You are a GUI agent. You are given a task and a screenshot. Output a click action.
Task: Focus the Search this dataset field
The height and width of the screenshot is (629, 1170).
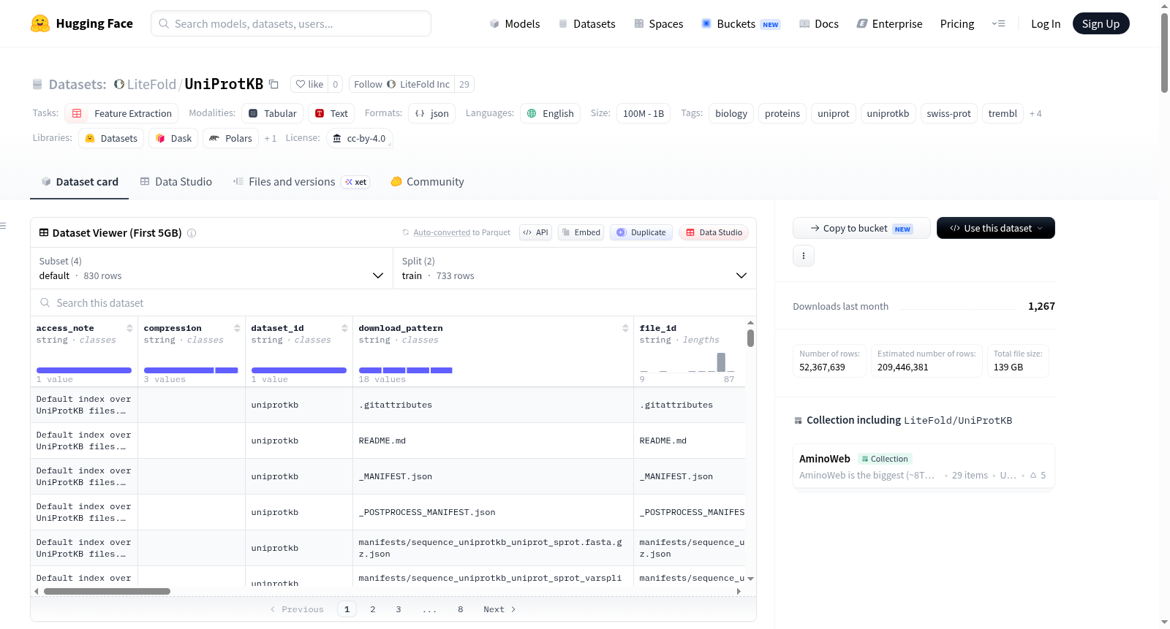(x=393, y=302)
